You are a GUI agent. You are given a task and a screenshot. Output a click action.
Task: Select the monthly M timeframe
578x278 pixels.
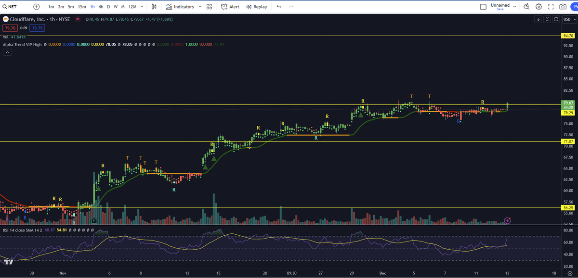pyautogui.click(x=123, y=7)
